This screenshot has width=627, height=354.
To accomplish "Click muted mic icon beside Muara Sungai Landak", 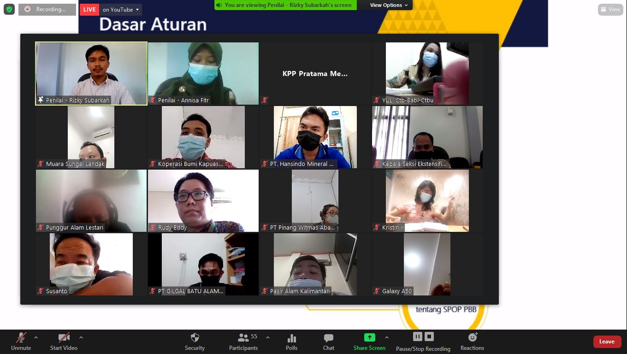I will pos(41,164).
